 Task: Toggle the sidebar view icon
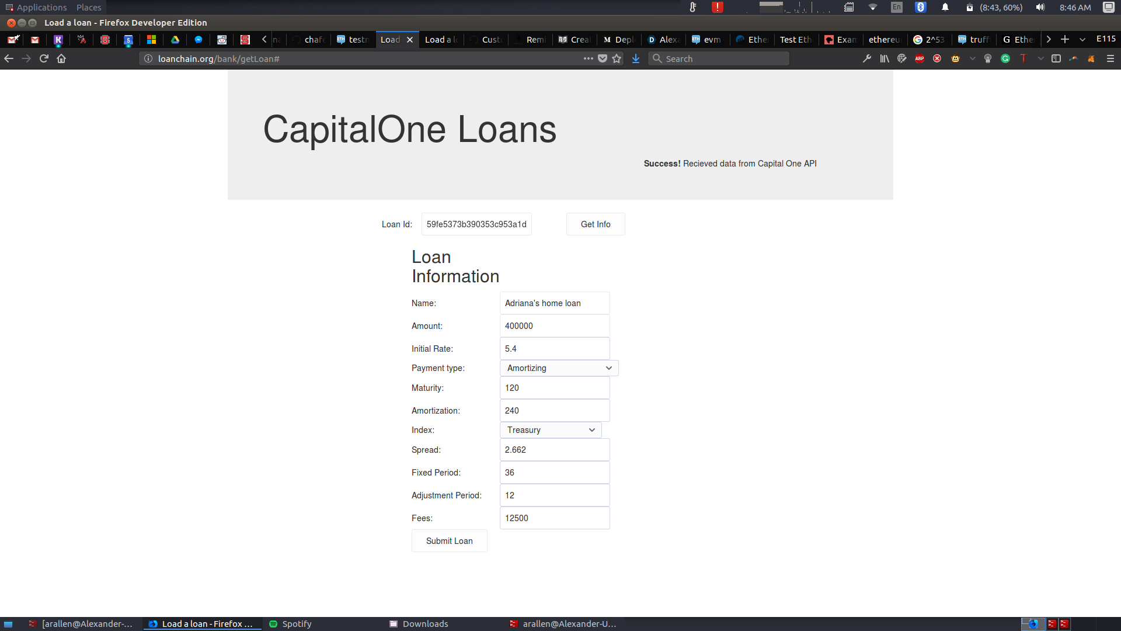[x=1056, y=58]
